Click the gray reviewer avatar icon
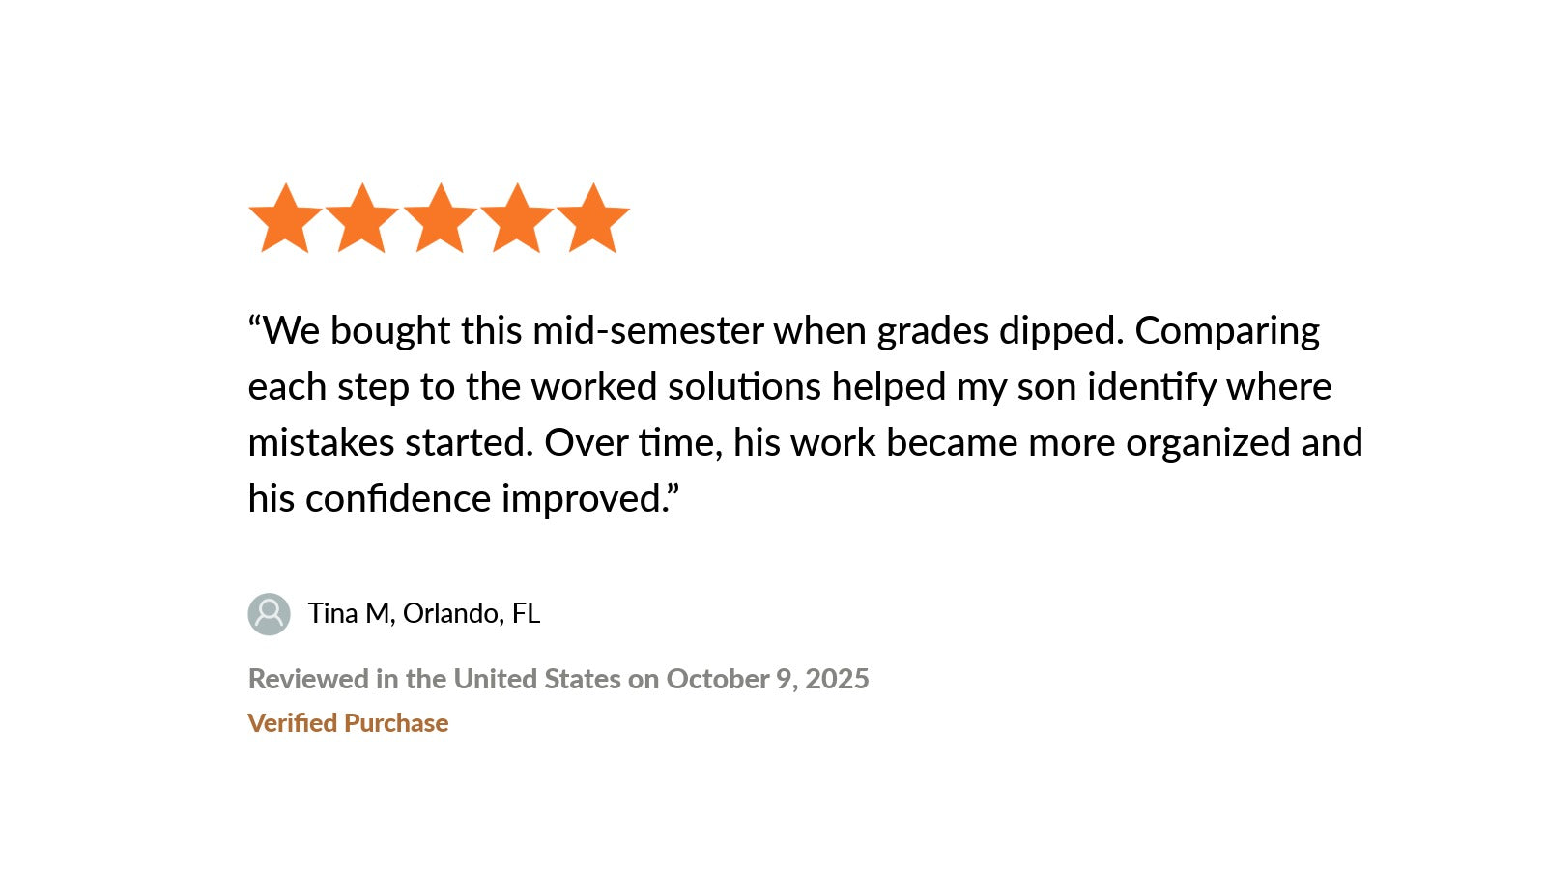Viewport: 1546px width, 869px height. click(269, 614)
